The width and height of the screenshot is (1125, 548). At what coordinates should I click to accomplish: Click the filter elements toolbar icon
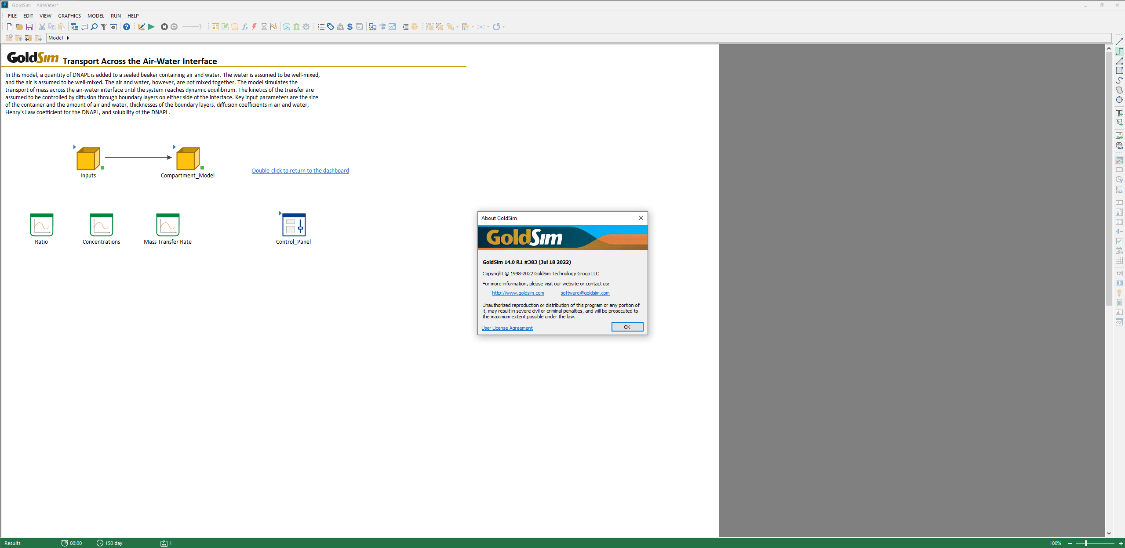pos(103,26)
